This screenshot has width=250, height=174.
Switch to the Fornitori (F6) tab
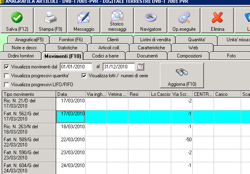71,40
